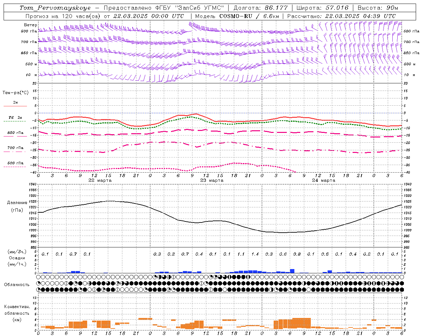This screenshot has height=336, width=421.
Task: Click the '(мм/3ч.)' precipitation unit label
Action: point(17,252)
